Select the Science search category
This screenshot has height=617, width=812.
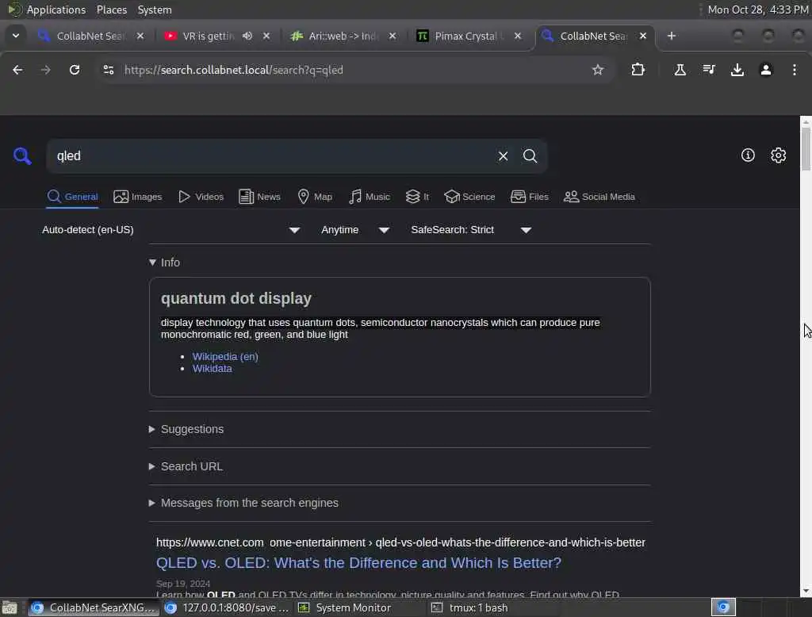pyautogui.click(x=469, y=197)
